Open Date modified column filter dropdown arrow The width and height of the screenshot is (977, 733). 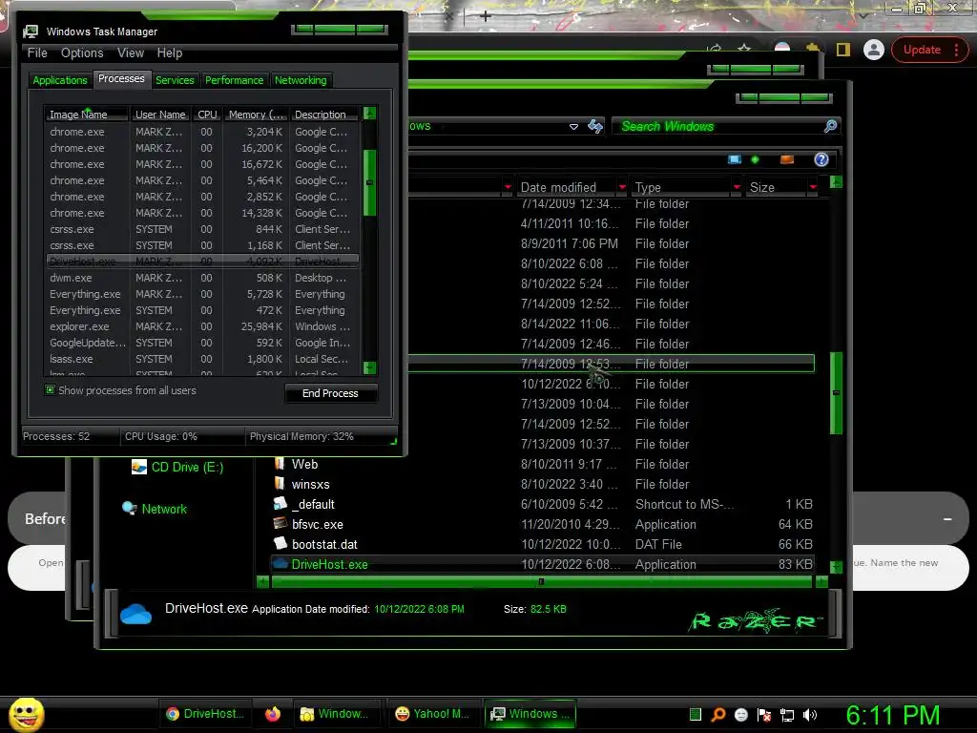point(622,187)
